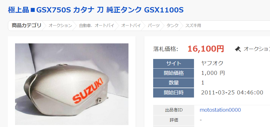Select the タンク breadcrumb category
The image size is (270, 127).
[172, 26]
